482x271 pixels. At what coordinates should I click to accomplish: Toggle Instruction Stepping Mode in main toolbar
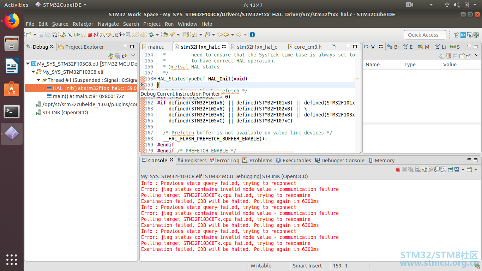coord(122,35)
